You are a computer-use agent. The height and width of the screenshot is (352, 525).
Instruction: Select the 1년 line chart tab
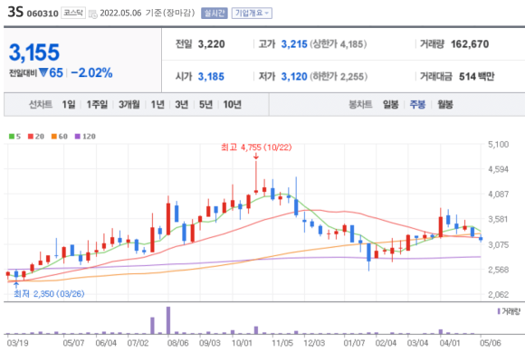(x=157, y=105)
